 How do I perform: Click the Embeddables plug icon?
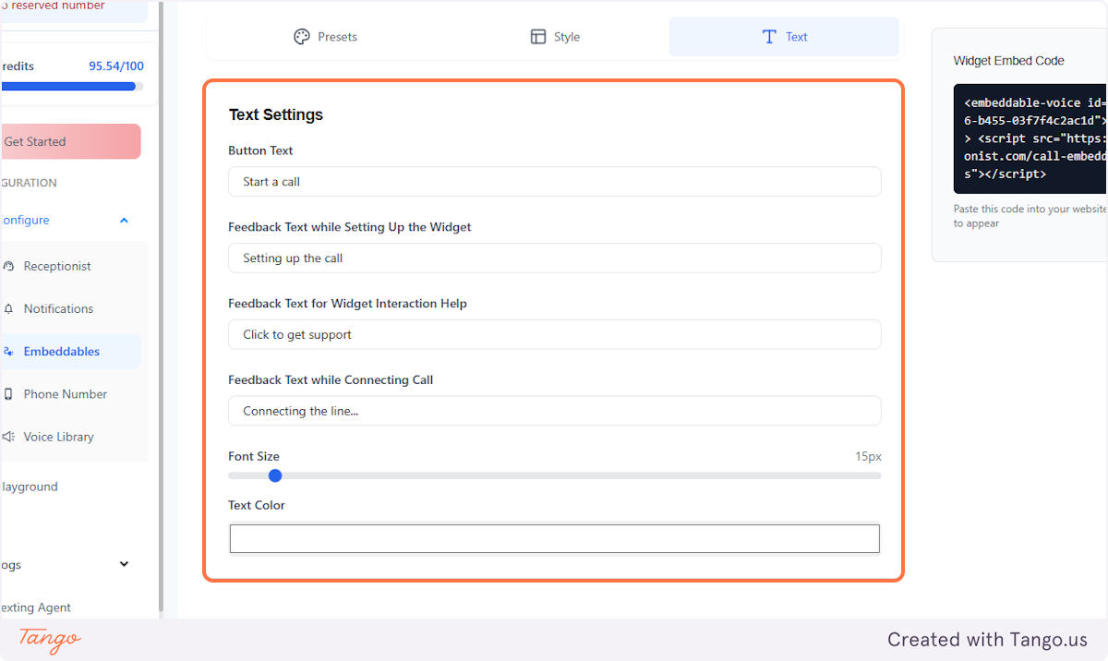click(9, 351)
